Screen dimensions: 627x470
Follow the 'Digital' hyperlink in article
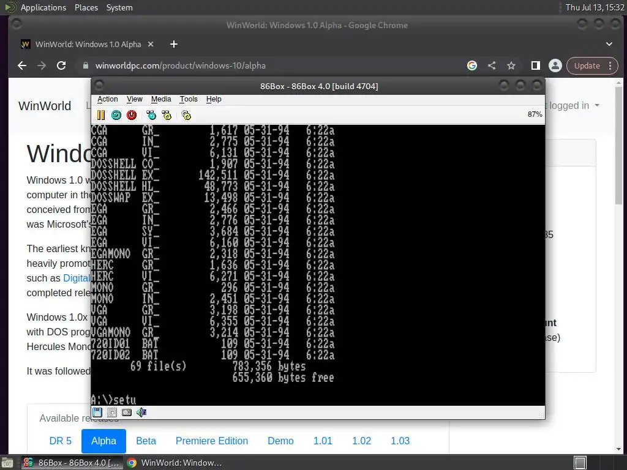click(77, 278)
